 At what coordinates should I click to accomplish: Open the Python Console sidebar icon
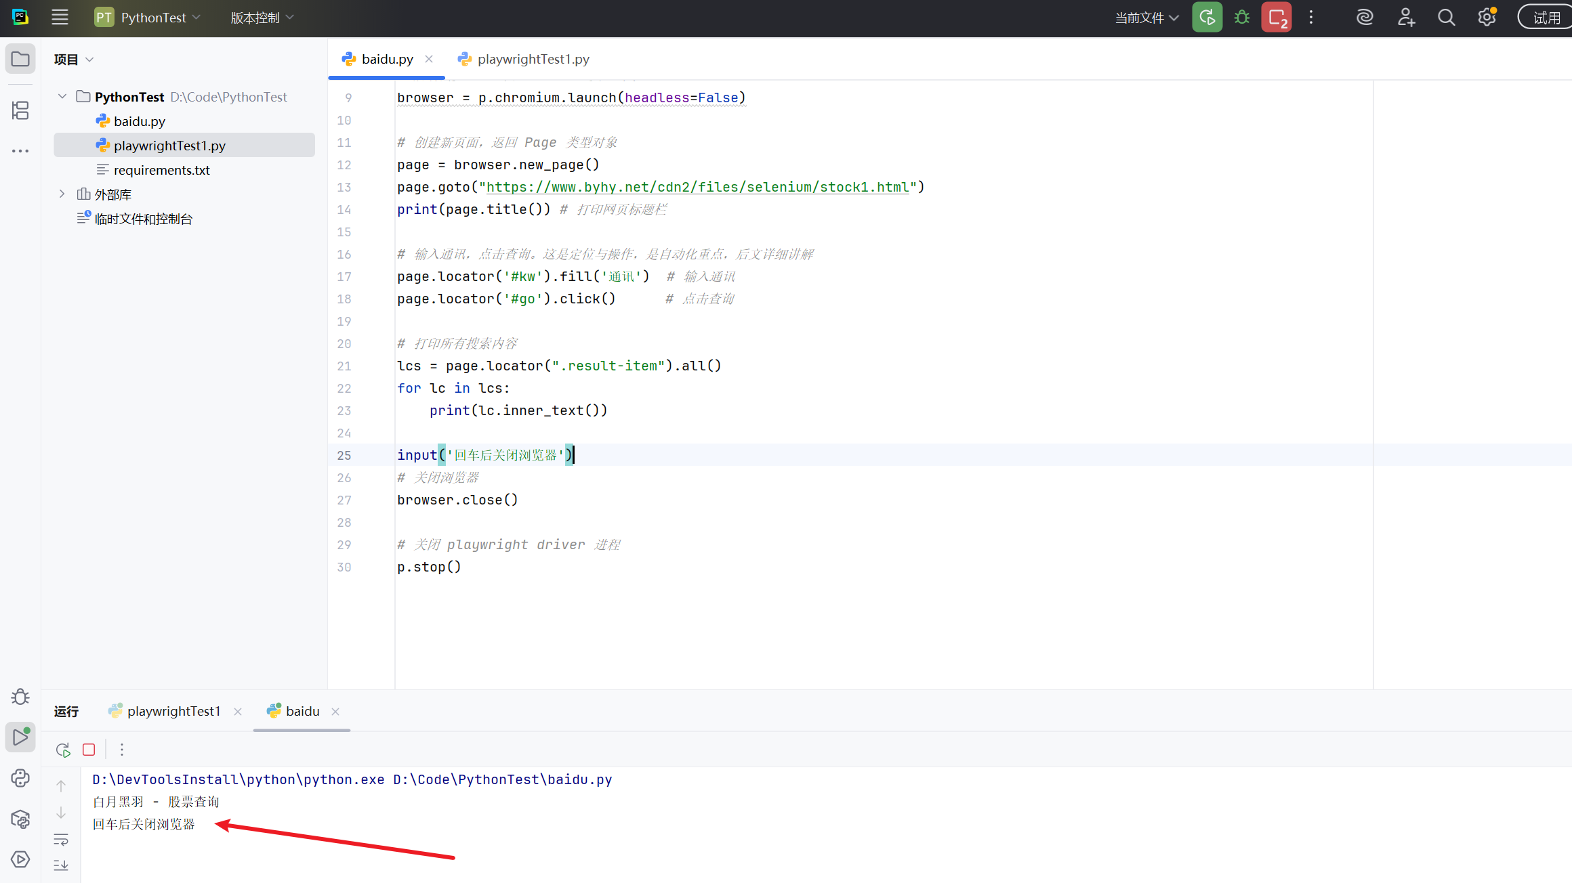click(x=20, y=778)
